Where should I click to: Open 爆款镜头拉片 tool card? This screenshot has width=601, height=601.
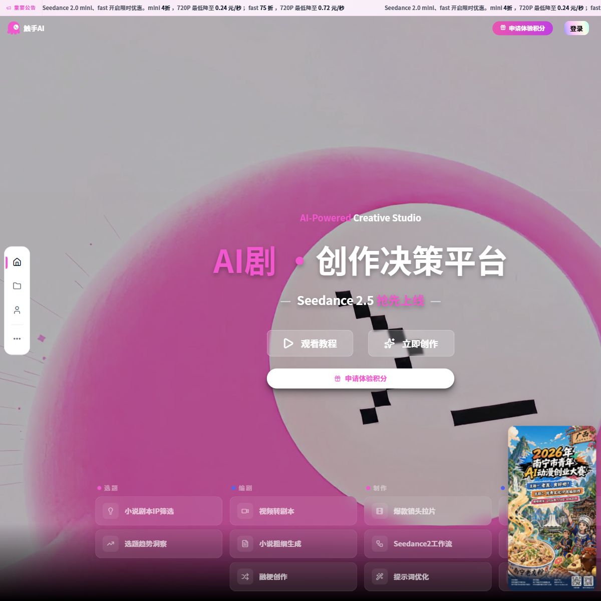428,511
